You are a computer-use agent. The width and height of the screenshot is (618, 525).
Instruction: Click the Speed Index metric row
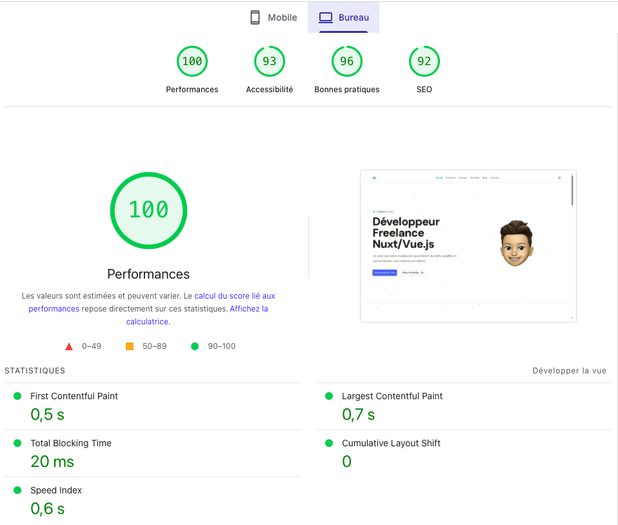(56, 490)
